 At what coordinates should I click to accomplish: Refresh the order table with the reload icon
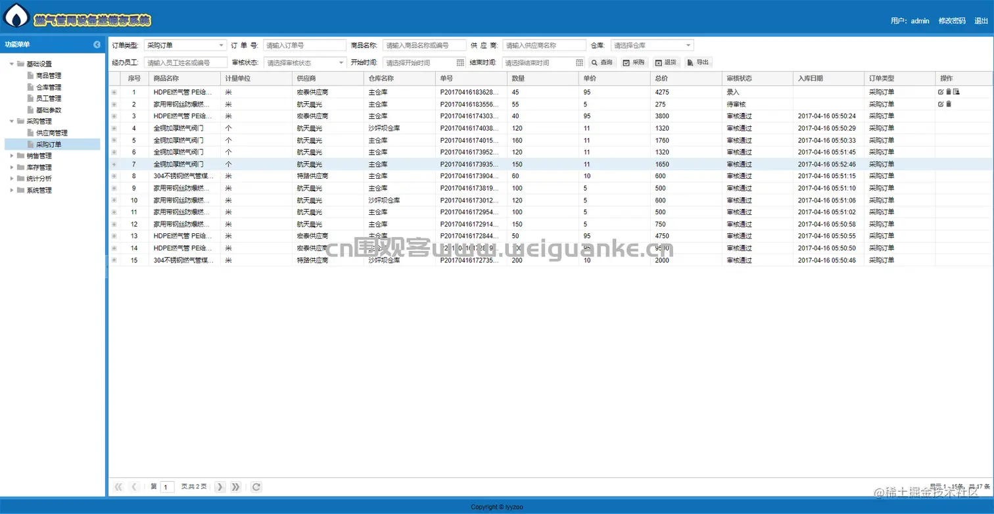click(x=256, y=487)
